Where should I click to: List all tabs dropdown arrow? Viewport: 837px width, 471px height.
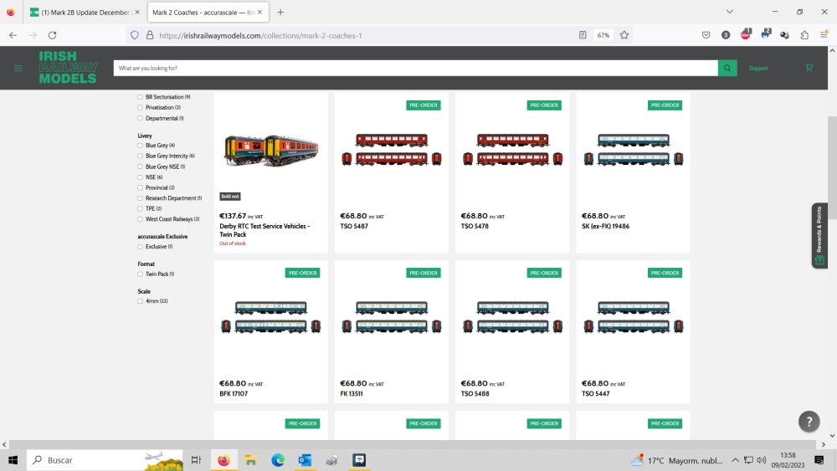tap(730, 12)
